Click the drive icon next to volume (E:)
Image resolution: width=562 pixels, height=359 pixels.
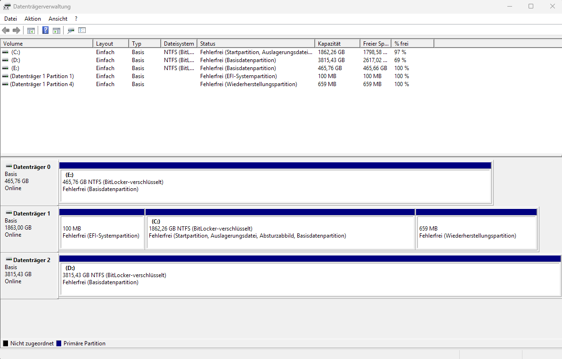pos(5,68)
